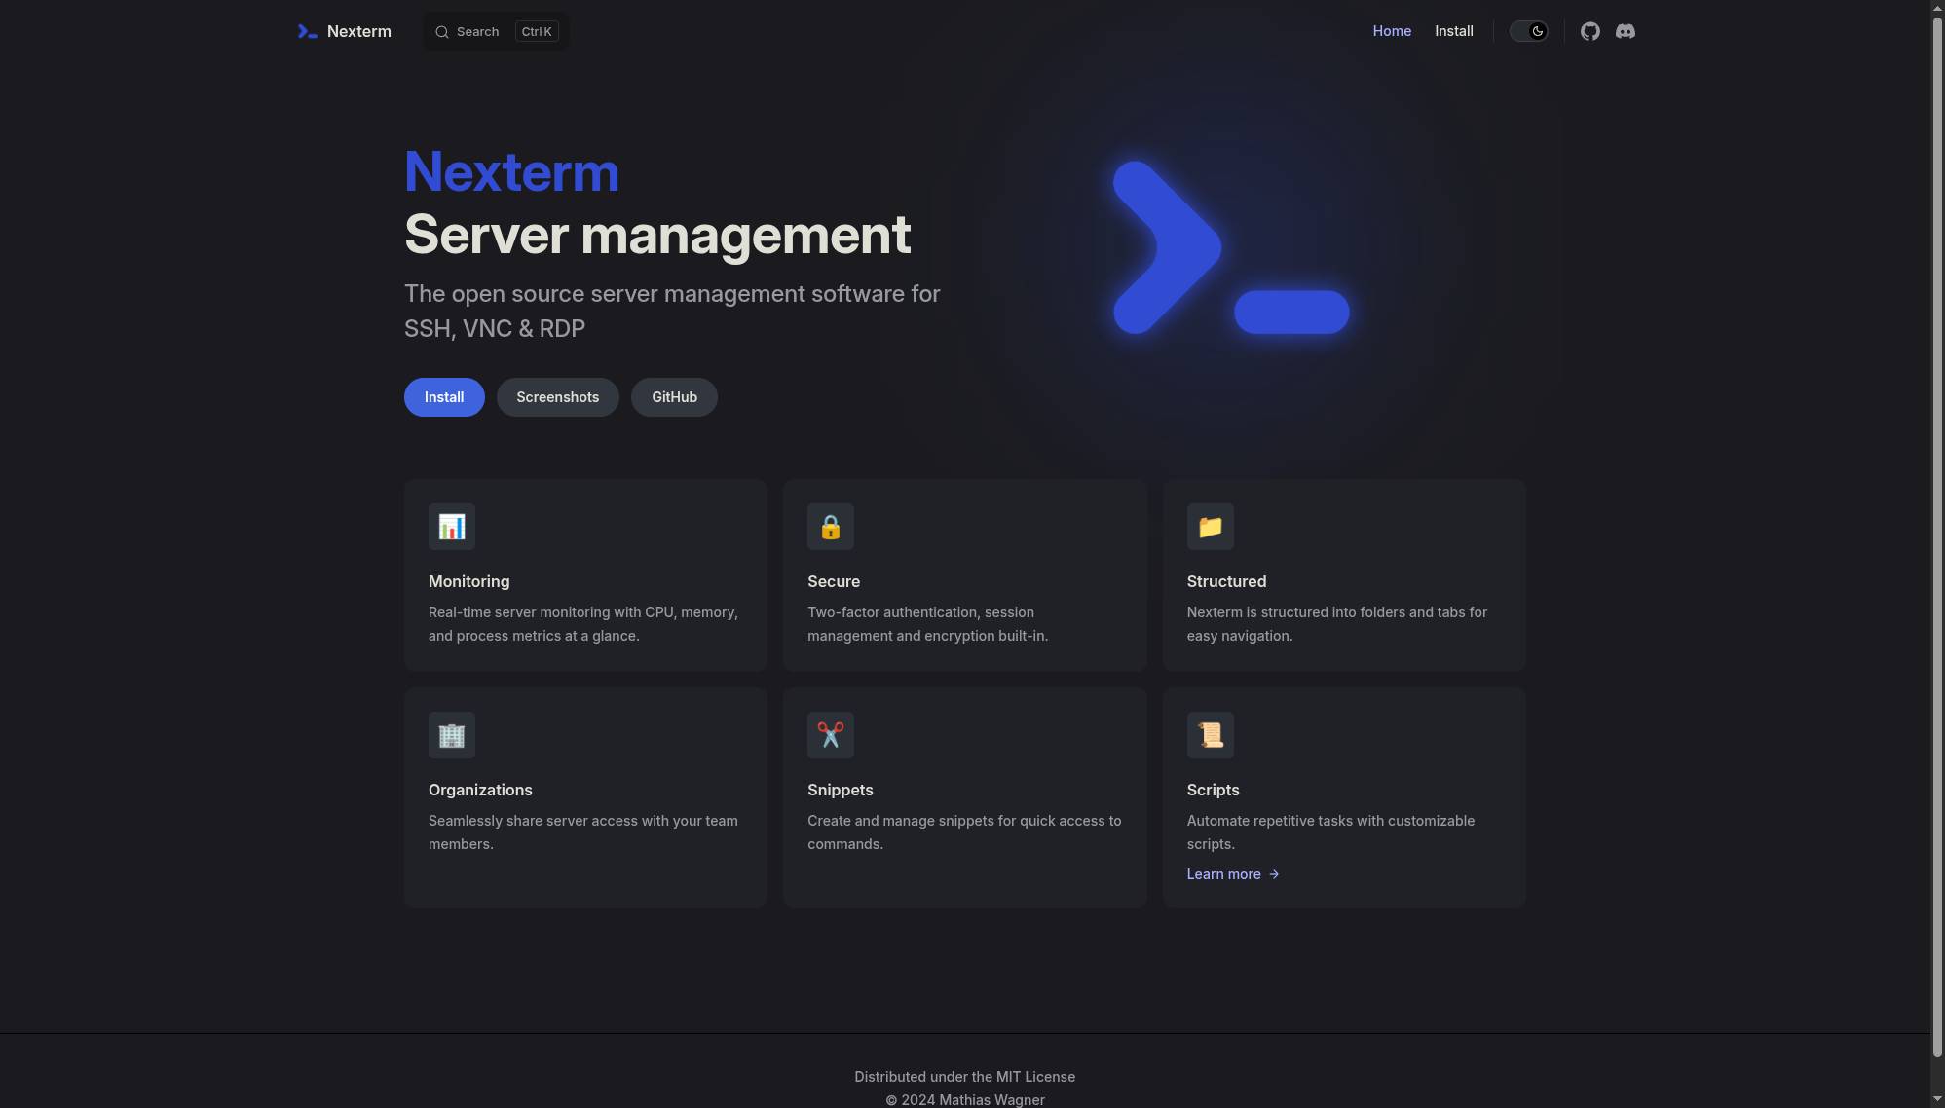Click the Search input box
The width and height of the screenshot is (1945, 1108).
point(496,31)
